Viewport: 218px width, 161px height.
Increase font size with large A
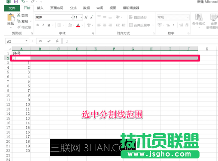(86, 18)
